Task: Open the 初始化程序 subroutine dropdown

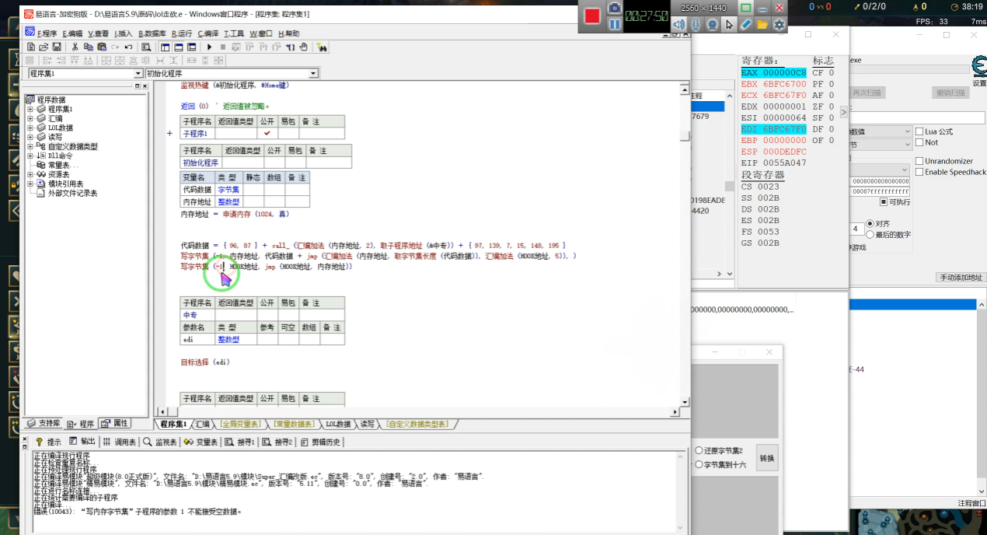Action: click(313, 73)
